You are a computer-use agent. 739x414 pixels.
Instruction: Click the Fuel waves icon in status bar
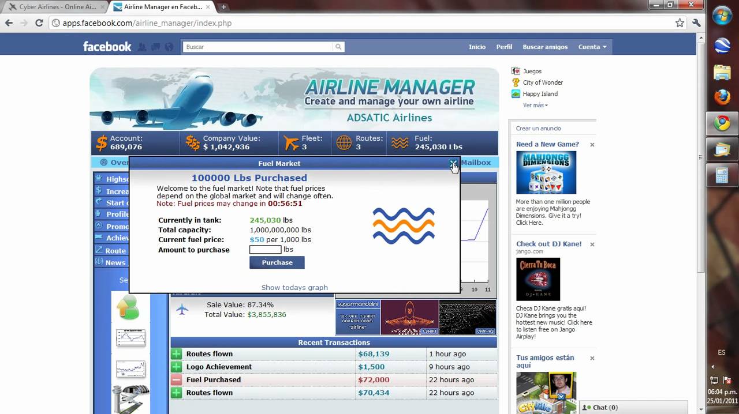(x=400, y=142)
